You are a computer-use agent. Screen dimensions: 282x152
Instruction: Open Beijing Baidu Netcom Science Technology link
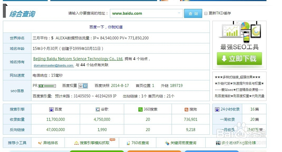[x=78, y=59]
